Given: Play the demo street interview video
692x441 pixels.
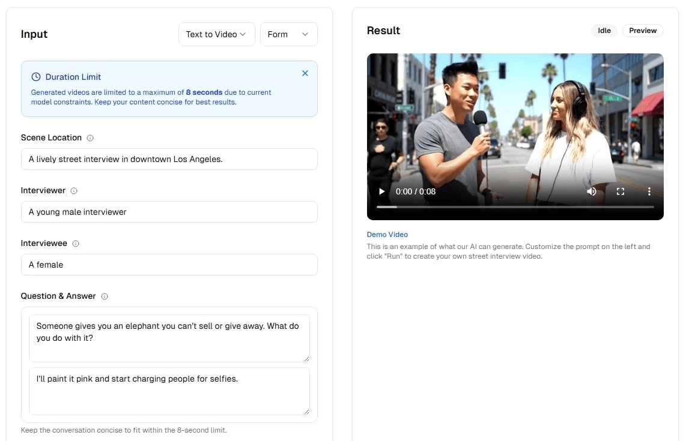Looking at the screenshot, I should pos(381,191).
